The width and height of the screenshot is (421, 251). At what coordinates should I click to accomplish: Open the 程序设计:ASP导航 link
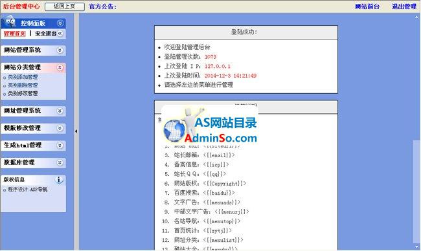tap(27, 190)
